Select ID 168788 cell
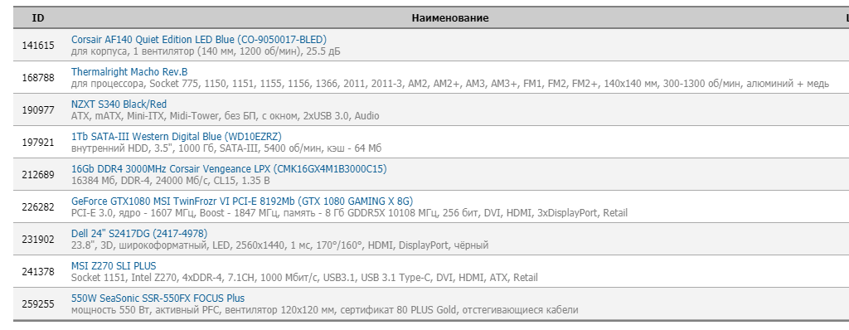This screenshot has width=849, height=330. 38,78
